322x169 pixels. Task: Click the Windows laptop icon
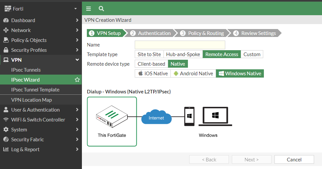point(215,116)
